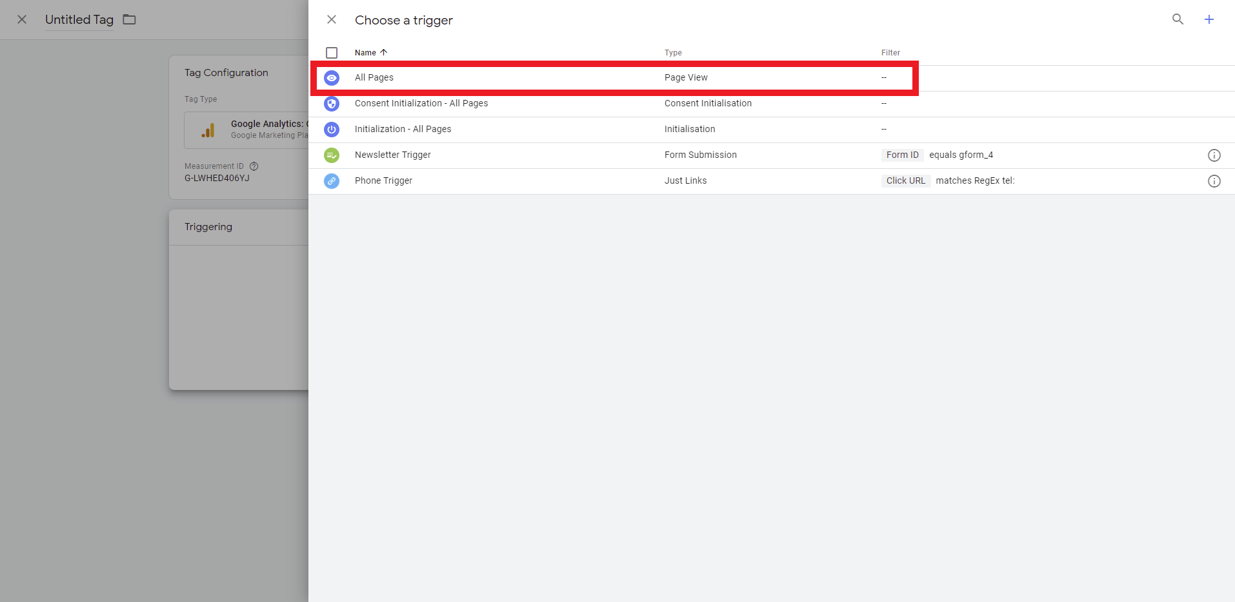Select Consent Initialization - All Pages trigger
Screen dimensions: 1235x602
(x=421, y=104)
